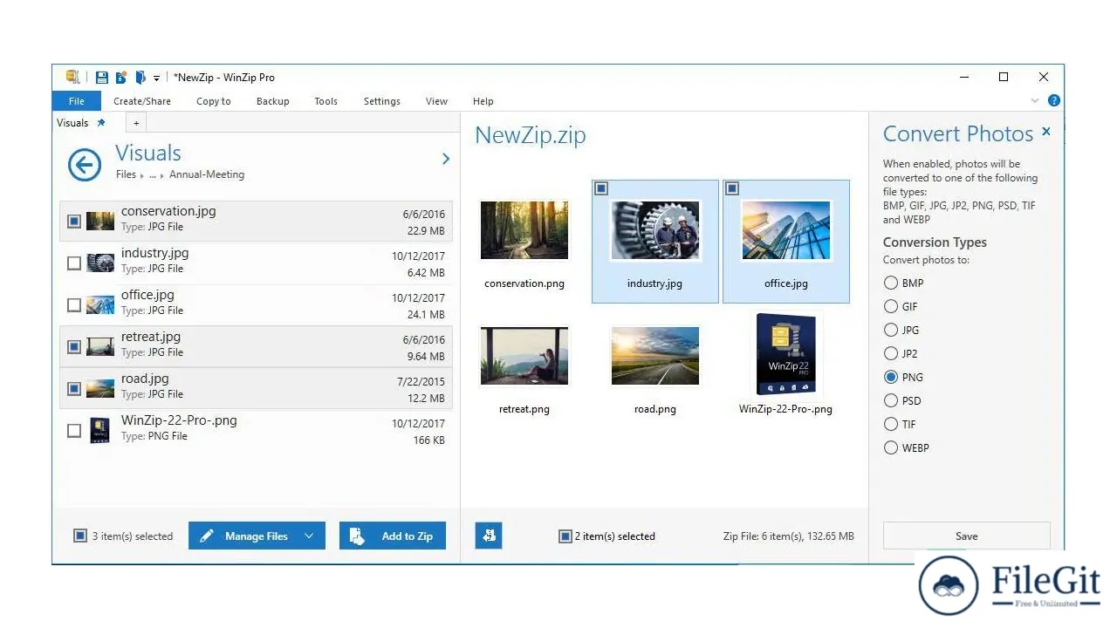The height and width of the screenshot is (628, 1117).
Task: Click the Files breadcrumb link
Action: 126,174
